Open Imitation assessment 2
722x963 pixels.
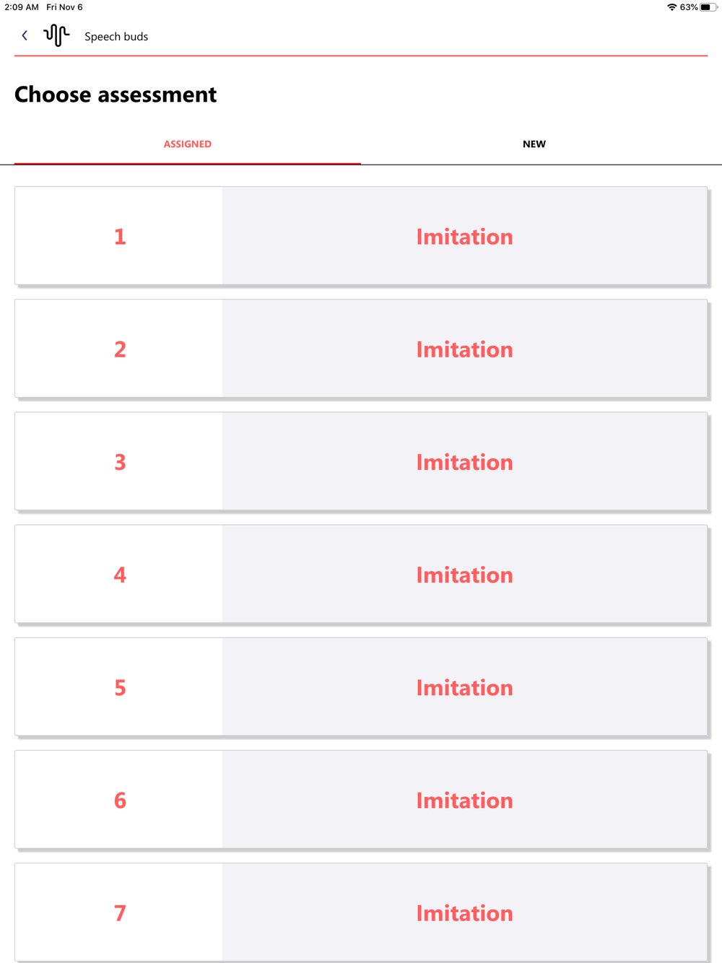(x=464, y=349)
